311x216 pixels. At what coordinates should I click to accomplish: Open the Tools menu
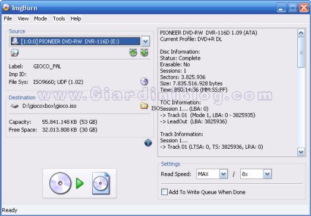coord(59,18)
